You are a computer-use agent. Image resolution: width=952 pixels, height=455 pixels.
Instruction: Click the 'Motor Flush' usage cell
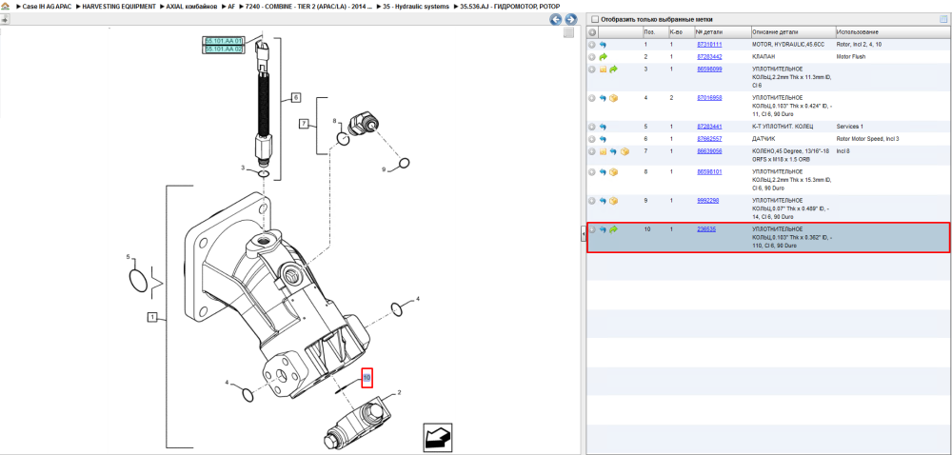click(x=850, y=56)
